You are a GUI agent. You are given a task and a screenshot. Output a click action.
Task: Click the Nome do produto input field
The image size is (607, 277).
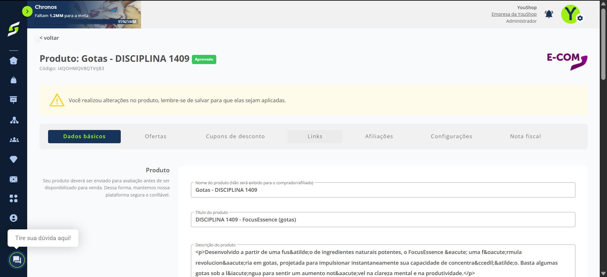383,190
